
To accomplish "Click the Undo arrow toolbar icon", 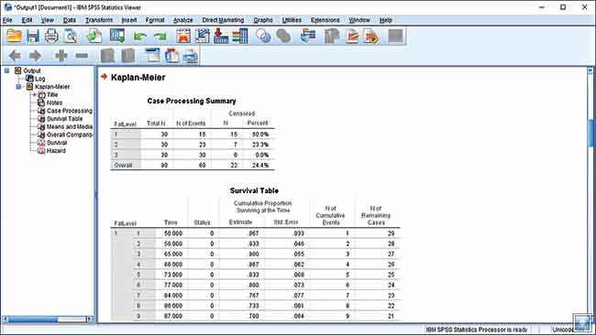I will pos(139,37).
